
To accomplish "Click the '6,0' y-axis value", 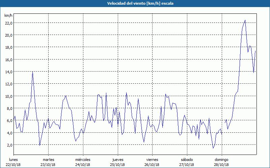I will pos(9,121).
